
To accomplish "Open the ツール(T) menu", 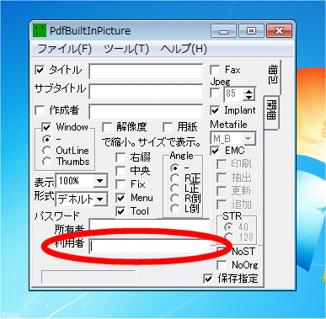I will click(126, 49).
